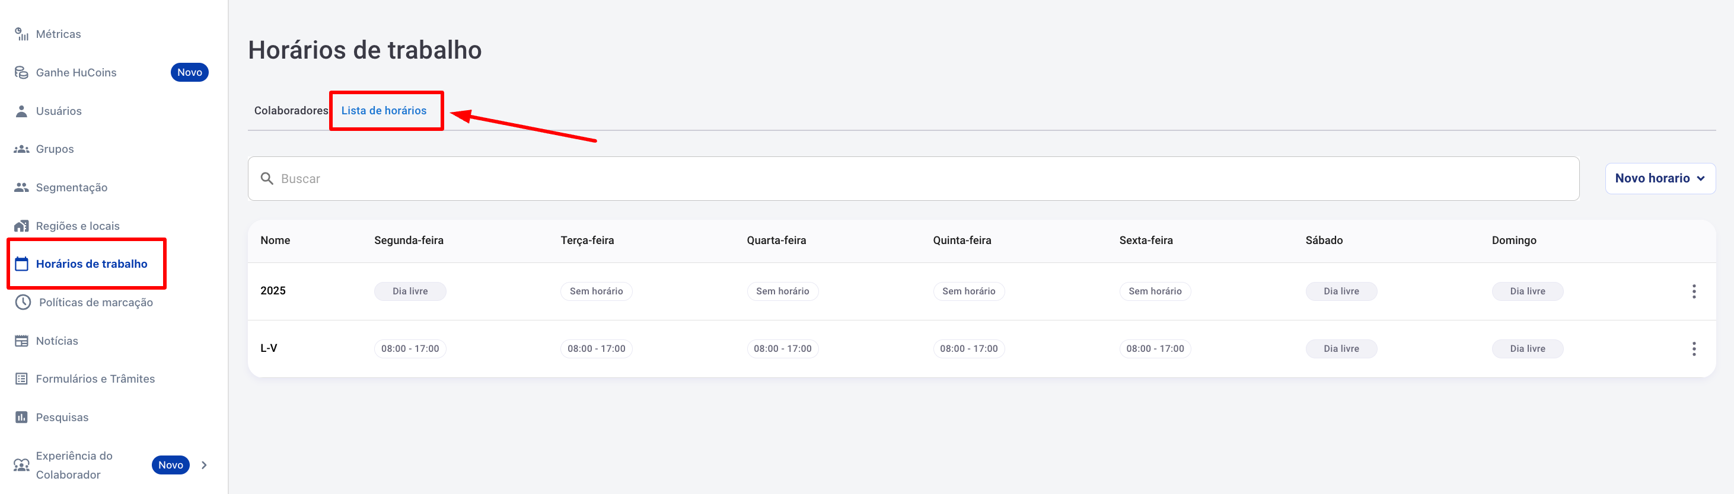The height and width of the screenshot is (494, 1734).
Task: Select the schedule named L-V
Action: point(269,349)
